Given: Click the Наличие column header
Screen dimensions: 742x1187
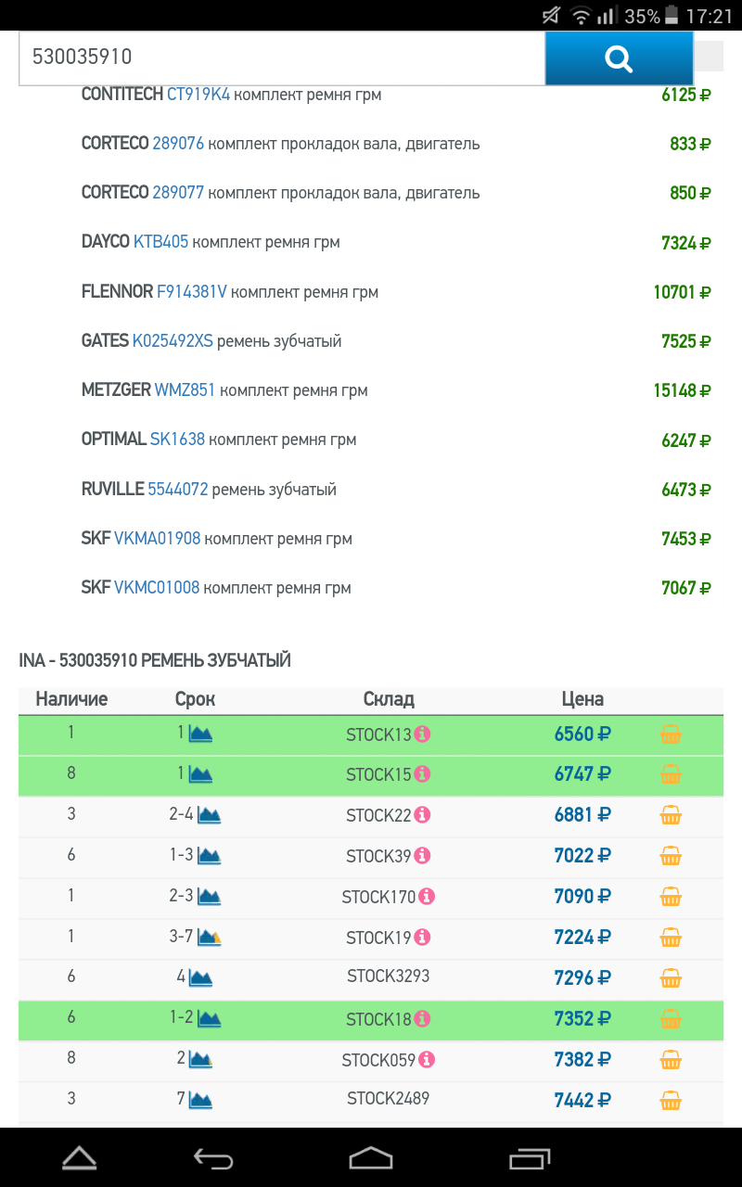Looking at the screenshot, I should click(71, 699).
